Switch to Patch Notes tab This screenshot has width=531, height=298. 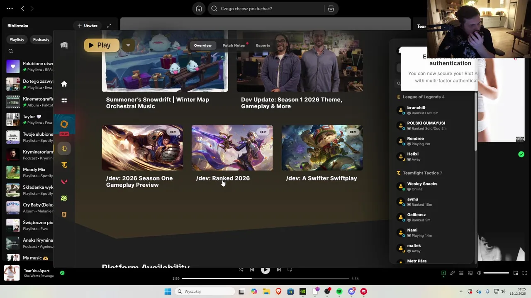click(234, 46)
